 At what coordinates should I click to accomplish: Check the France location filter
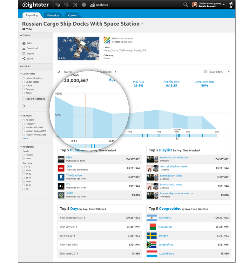tap(24, 86)
